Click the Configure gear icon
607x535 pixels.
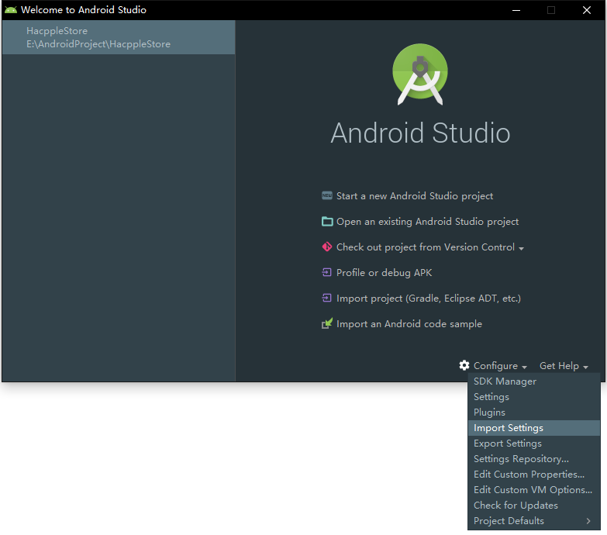click(464, 365)
